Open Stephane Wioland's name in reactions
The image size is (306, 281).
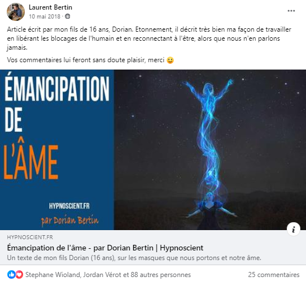click(x=53, y=275)
